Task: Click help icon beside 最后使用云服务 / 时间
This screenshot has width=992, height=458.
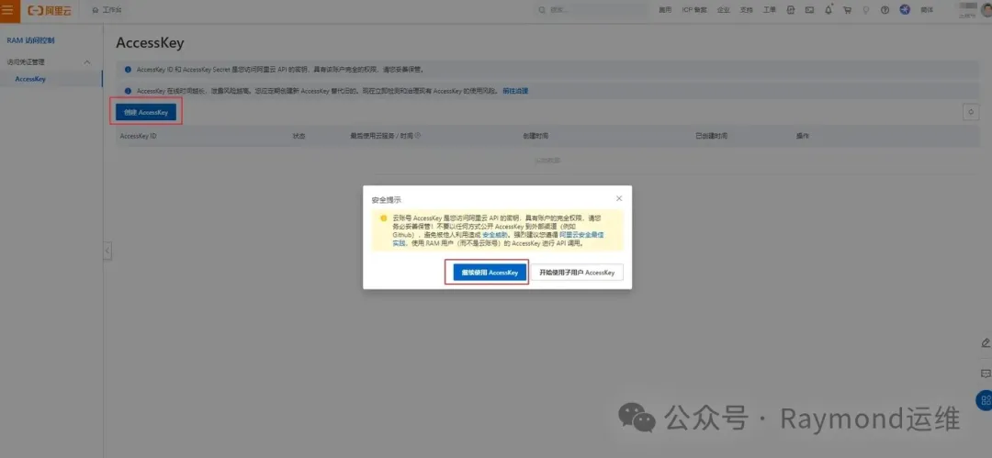Action: click(x=418, y=135)
